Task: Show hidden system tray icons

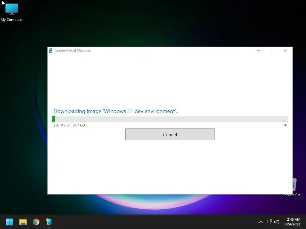Action: pos(261,222)
